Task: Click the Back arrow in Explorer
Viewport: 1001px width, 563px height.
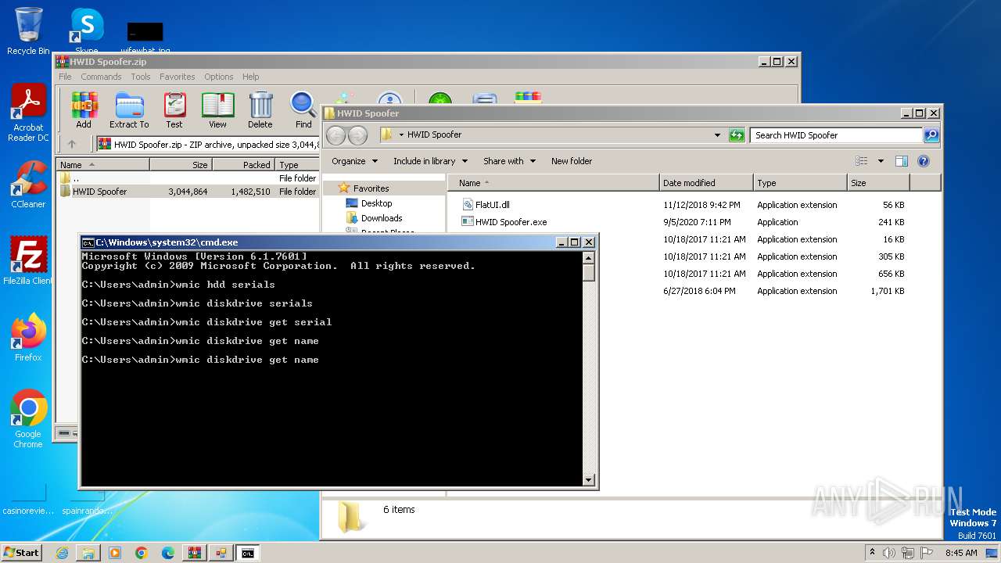Action: (x=335, y=135)
